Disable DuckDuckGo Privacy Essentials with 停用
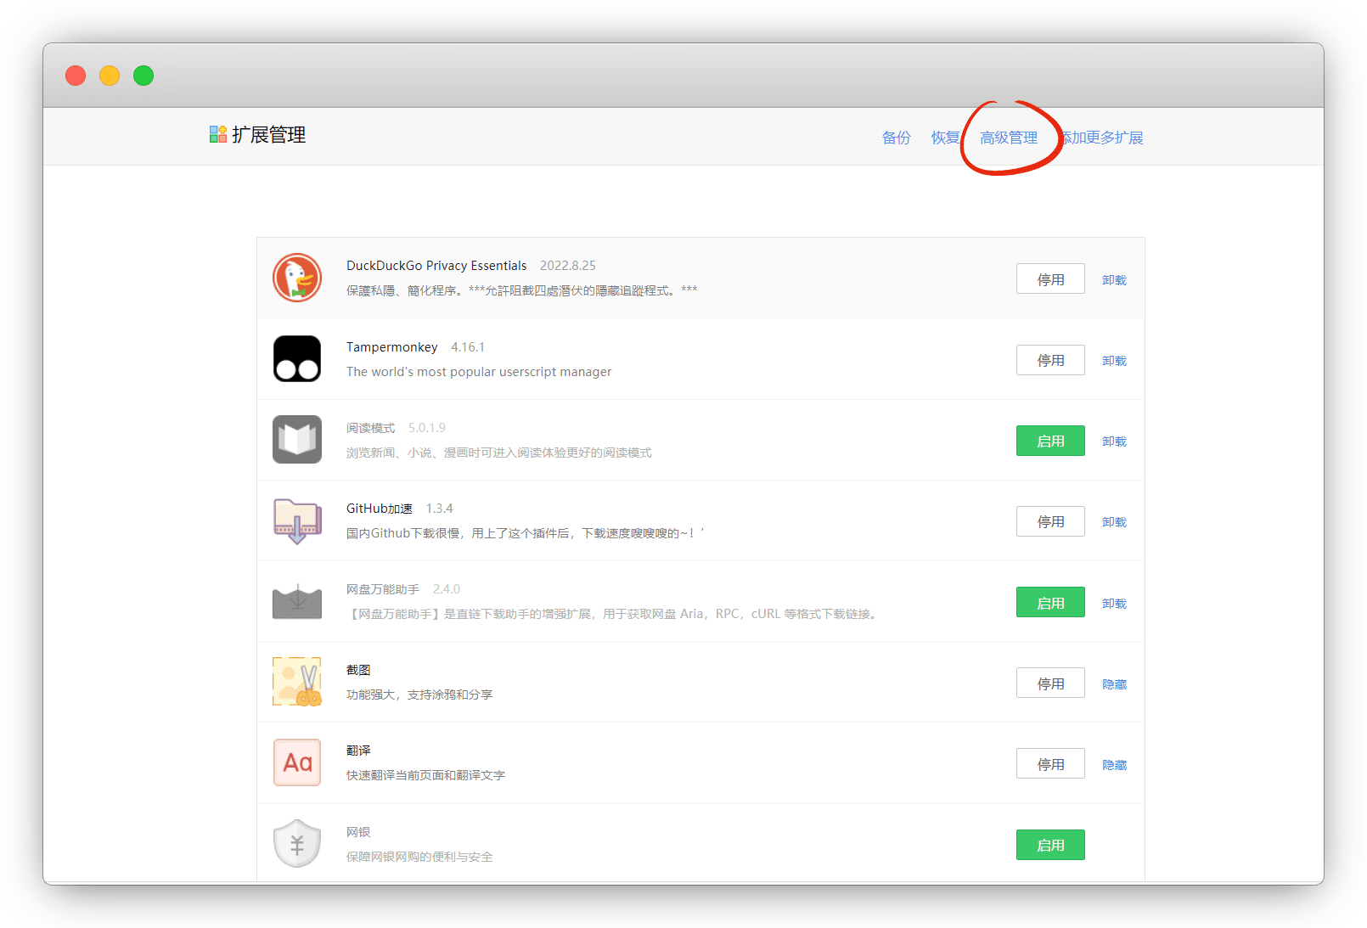Image resolution: width=1367 pixels, height=928 pixels. tap(1049, 279)
